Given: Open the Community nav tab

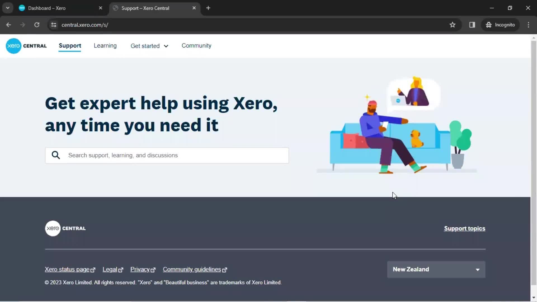Looking at the screenshot, I should [196, 46].
